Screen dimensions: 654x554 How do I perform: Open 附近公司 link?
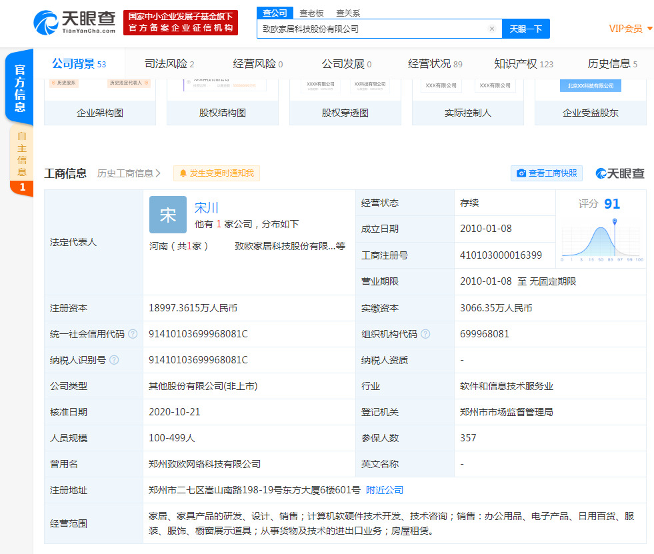point(385,490)
